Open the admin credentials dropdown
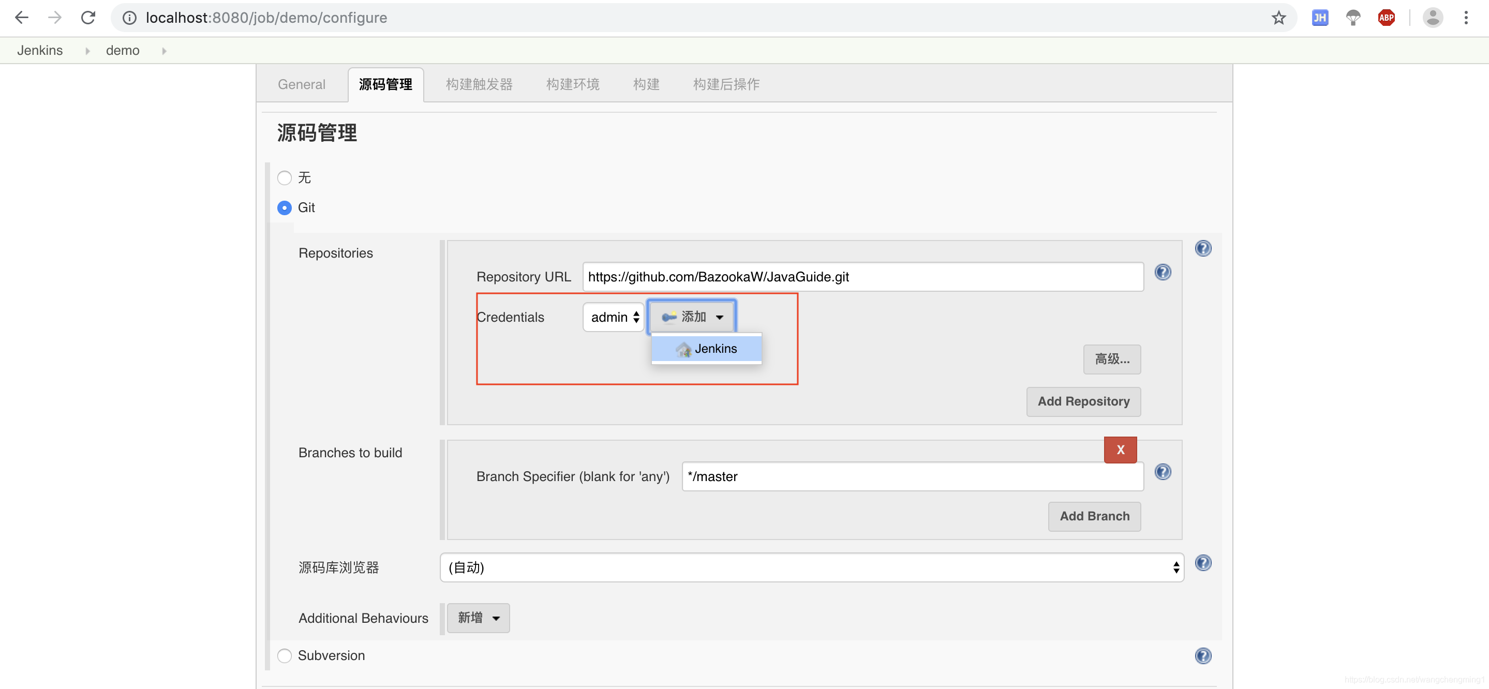1489x689 pixels. [x=614, y=317]
